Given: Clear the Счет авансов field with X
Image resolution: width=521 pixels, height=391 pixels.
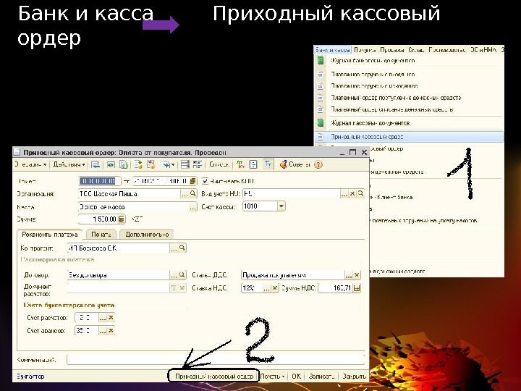Looking at the screenshot, I should point(111,331).
